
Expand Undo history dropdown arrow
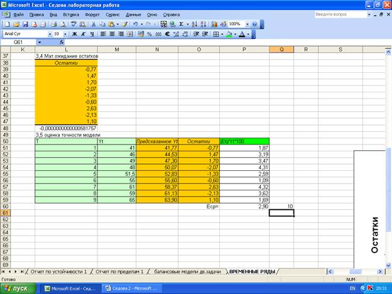pos(141,24)
